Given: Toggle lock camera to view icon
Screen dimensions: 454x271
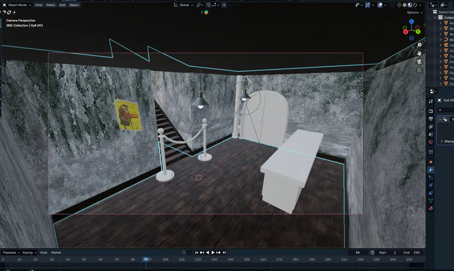Looking at the screenshot, I should (x=419, y=70).
